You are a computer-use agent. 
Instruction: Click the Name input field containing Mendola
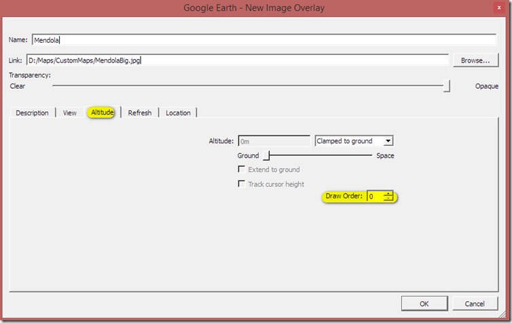(264, 40)
